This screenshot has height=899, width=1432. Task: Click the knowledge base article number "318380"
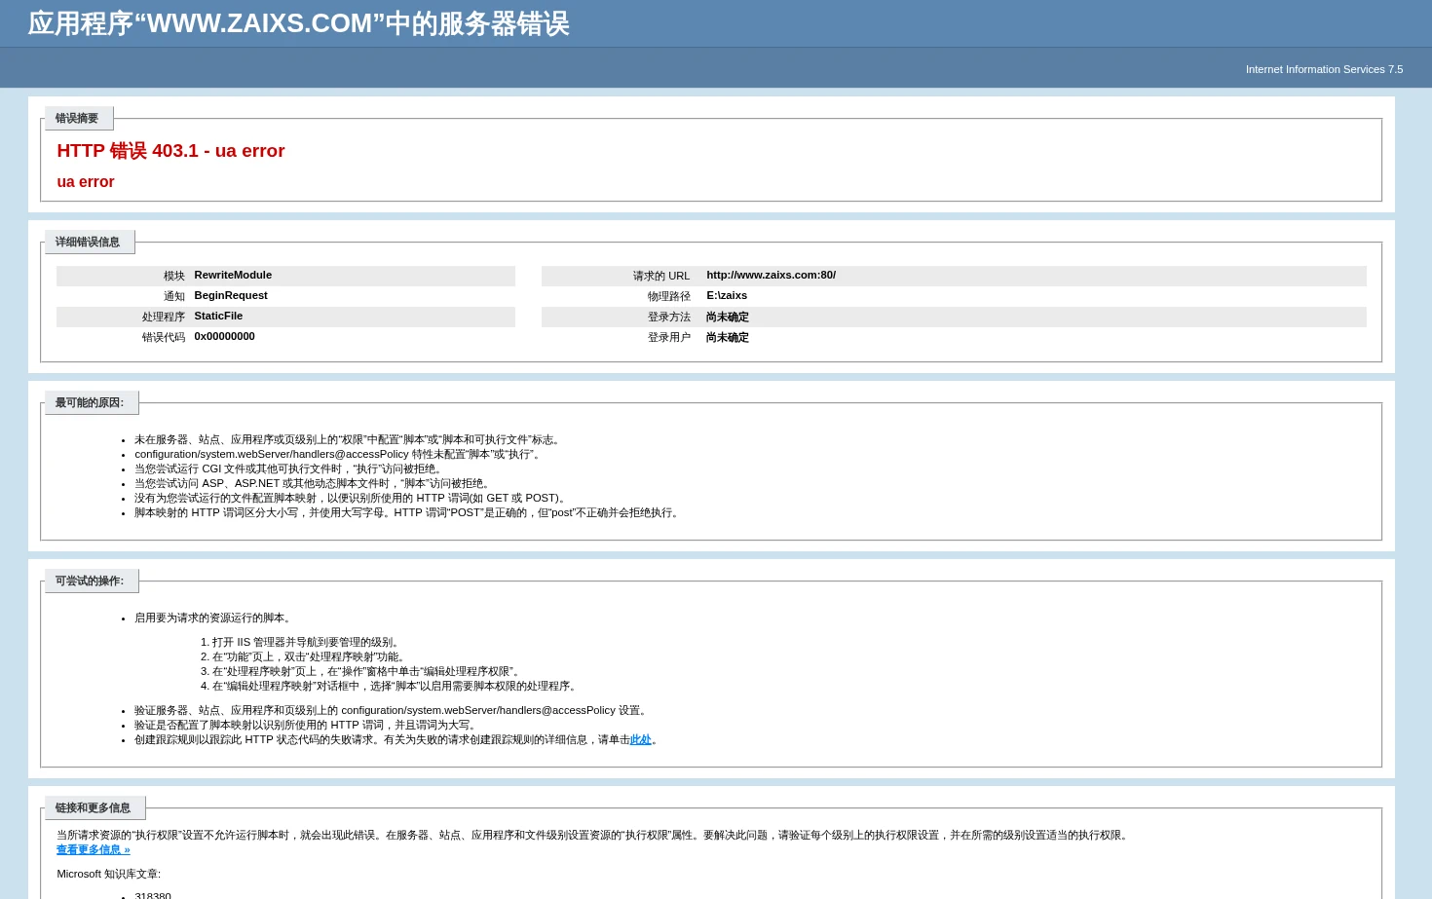(153, 896)
